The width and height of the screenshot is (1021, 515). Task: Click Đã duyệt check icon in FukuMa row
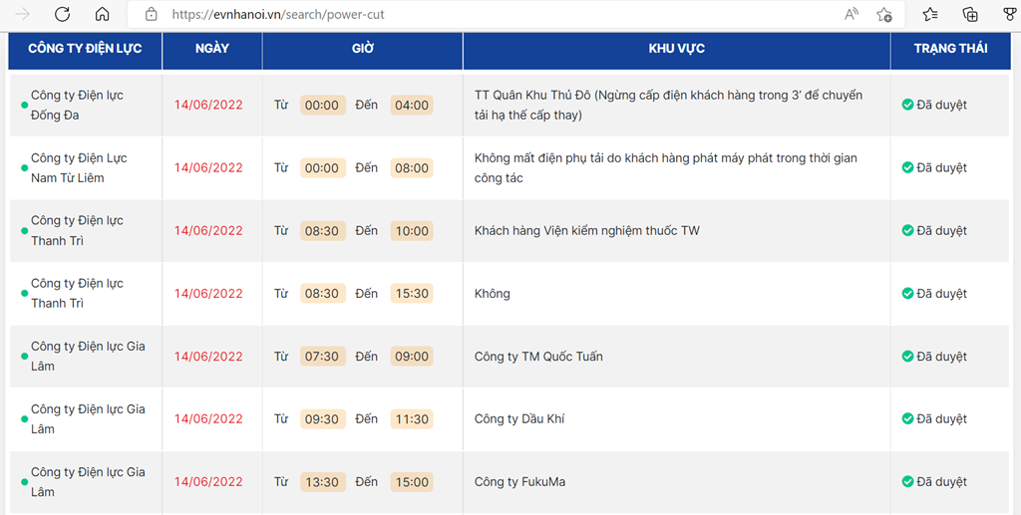tap(907, 482)
